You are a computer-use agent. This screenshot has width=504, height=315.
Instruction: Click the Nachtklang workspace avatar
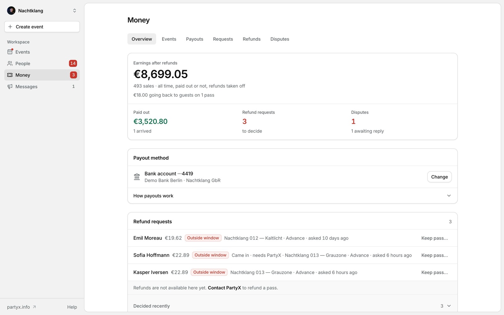(11, 10)
